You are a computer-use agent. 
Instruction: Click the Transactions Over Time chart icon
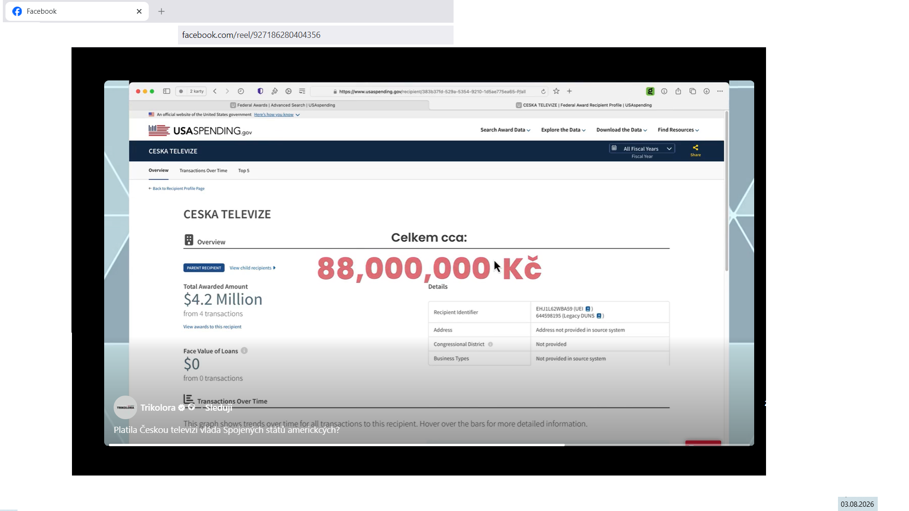(188, 399)
